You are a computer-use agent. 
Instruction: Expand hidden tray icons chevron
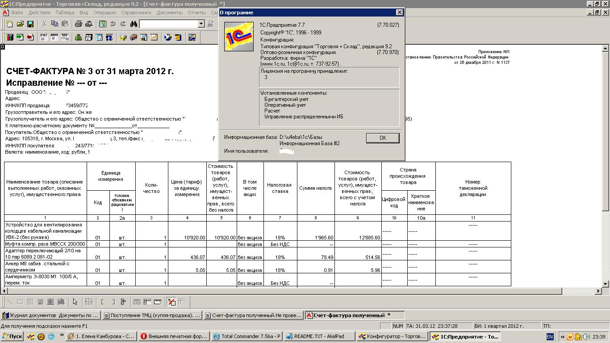[563, 337]
